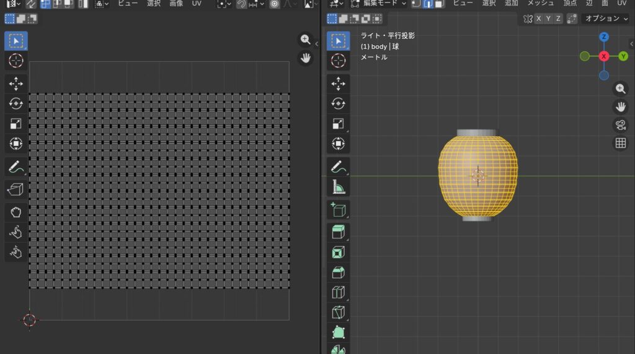Expand the オプション dropdown
This screenshot has height=354, width=635.
(606, 19)
